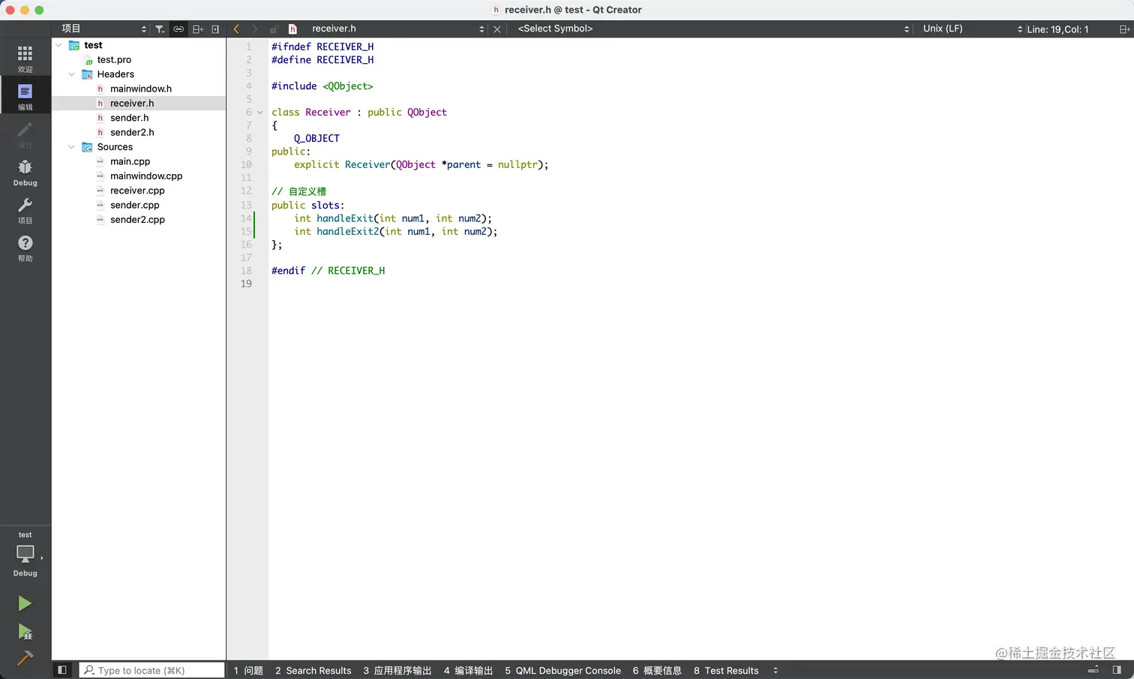
Task: Switch to Edit (编辑) mode
Action: coord(25,96)
